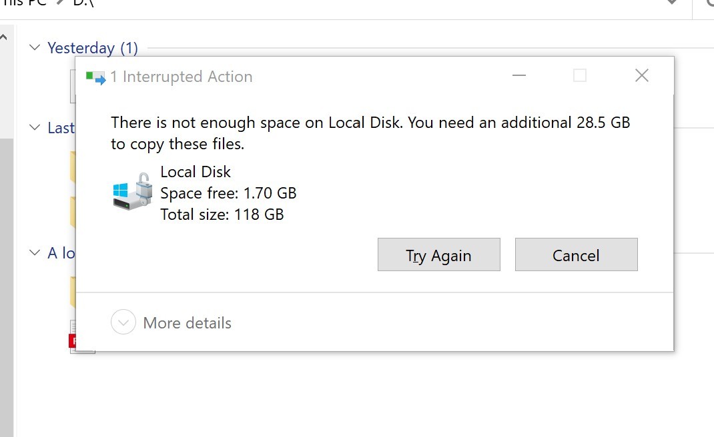Screen dimensions: 714x437
Task: Click the More details text label
Action: click(x=187, y=323)
